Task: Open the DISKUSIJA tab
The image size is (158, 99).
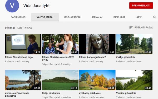Action: [x=119, y=17]
